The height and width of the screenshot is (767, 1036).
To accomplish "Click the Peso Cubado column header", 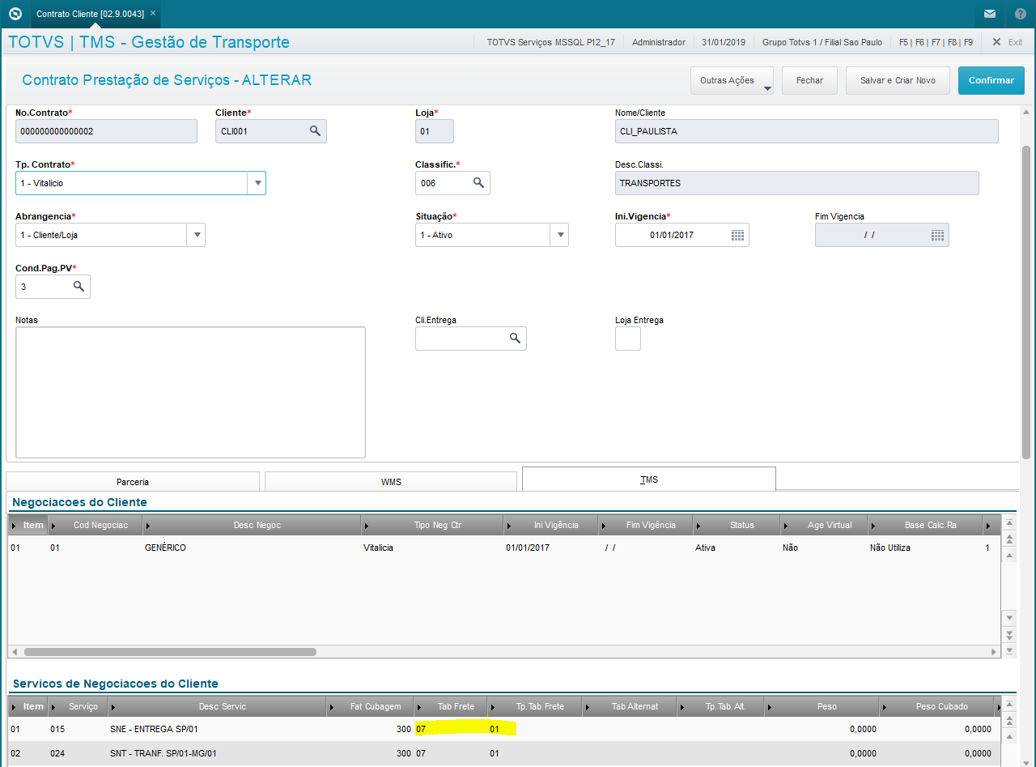I will coord(937,706).
